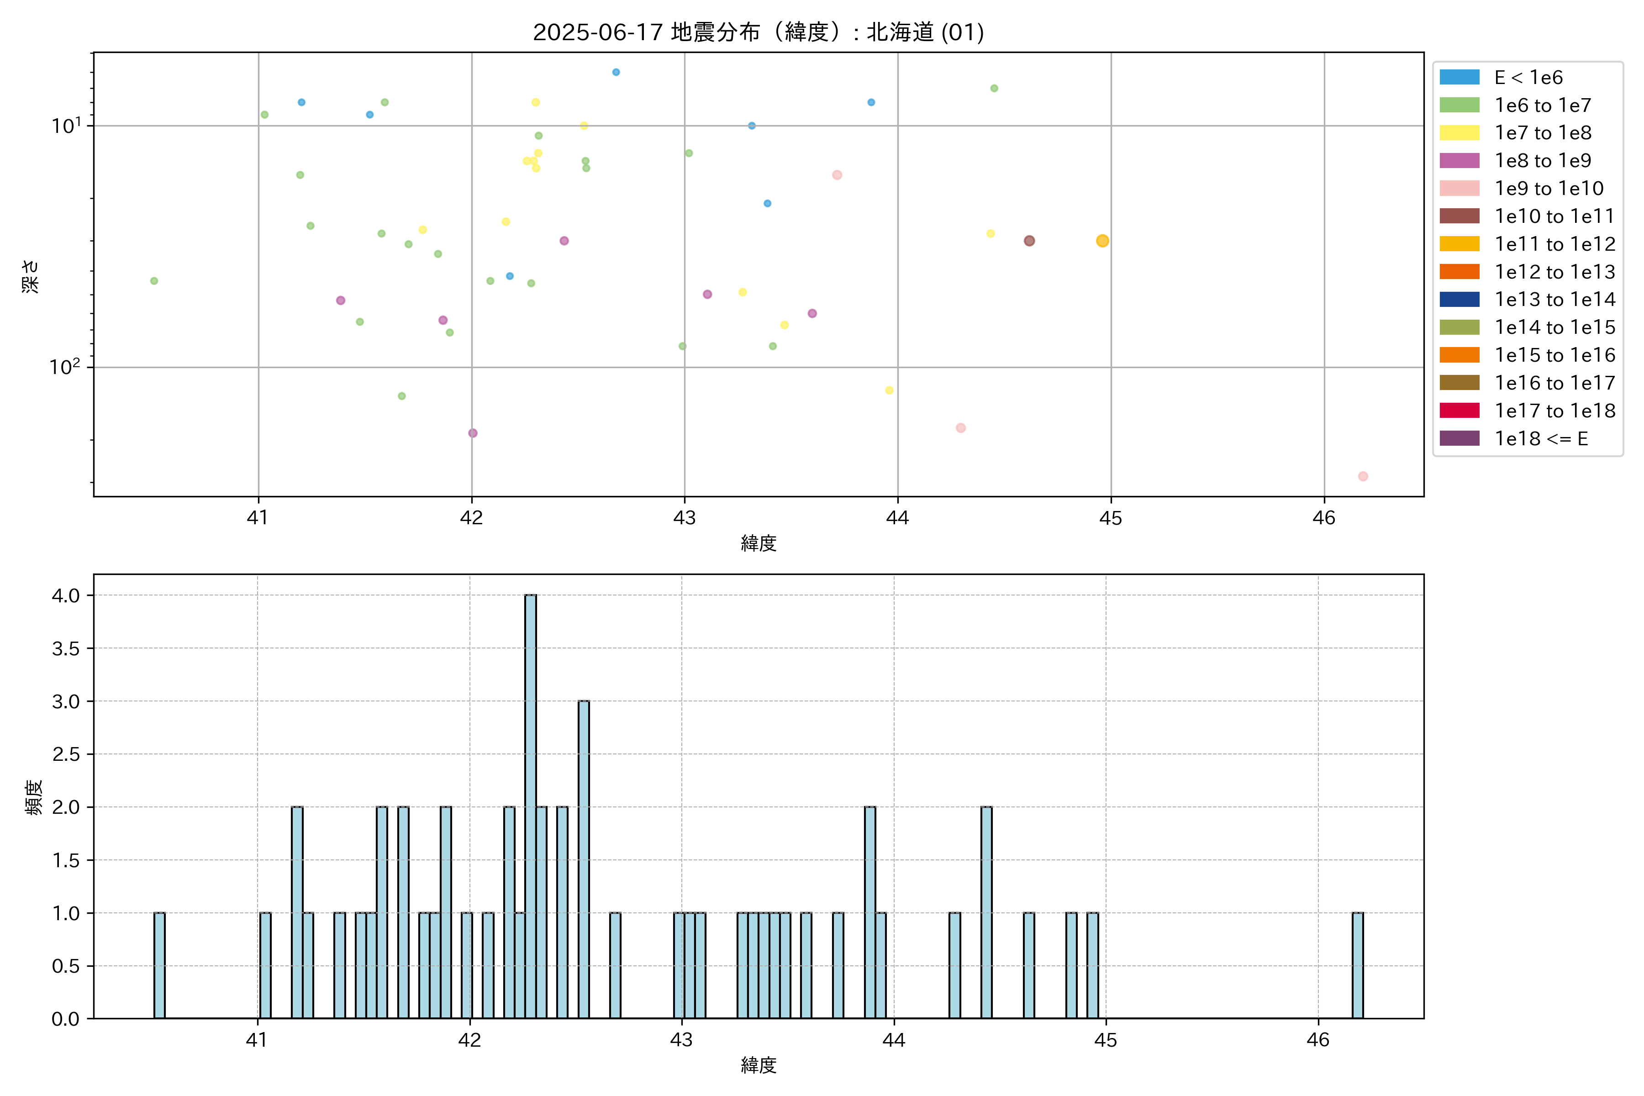Click the brown 1e10 to 1e11 legend swatch
The image size is (1644, 1096).
(1459, 216)
